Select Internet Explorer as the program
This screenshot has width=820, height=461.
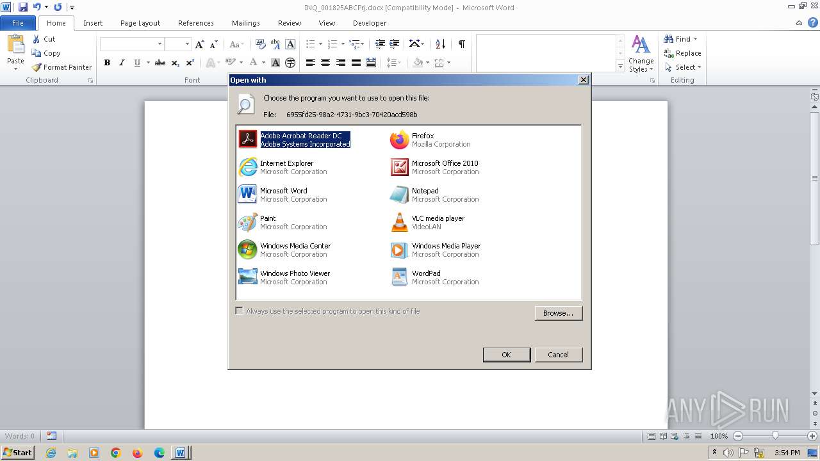pyautogui.click(x=283, y=167)
